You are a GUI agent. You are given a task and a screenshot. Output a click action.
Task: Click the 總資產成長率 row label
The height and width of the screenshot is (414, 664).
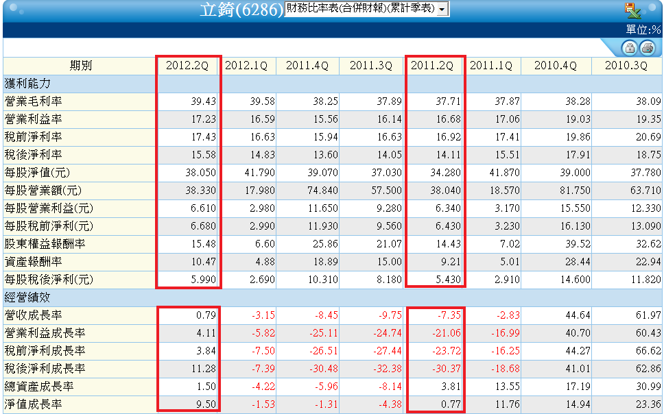[x=39, y=386]
